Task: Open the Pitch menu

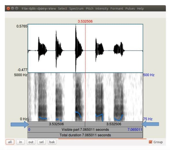Action: click(x=90, y=9)
